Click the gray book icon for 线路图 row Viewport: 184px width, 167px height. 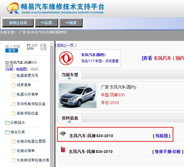63,134
